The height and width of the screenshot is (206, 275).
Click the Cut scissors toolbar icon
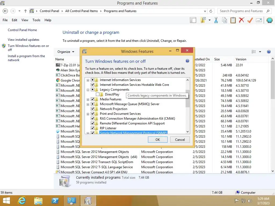coord(216,20)
